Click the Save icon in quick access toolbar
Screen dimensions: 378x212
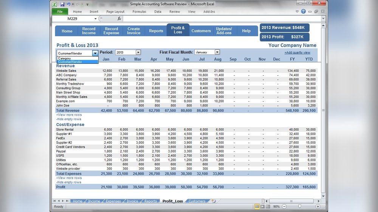point(61,5)
